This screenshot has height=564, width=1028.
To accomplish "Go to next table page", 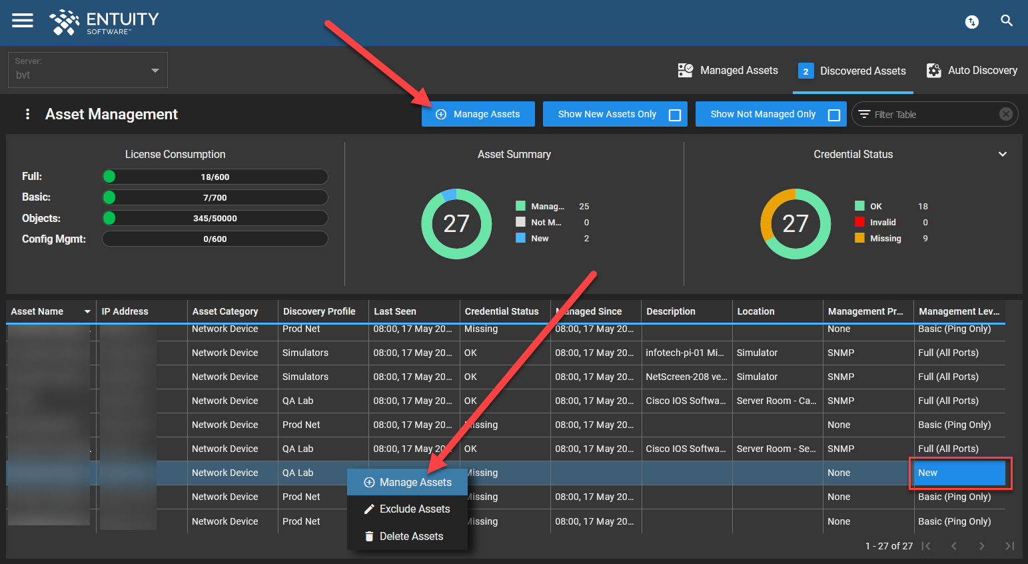I will click(981, 546).
